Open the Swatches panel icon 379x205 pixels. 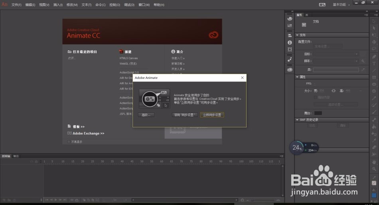(290, 26)
